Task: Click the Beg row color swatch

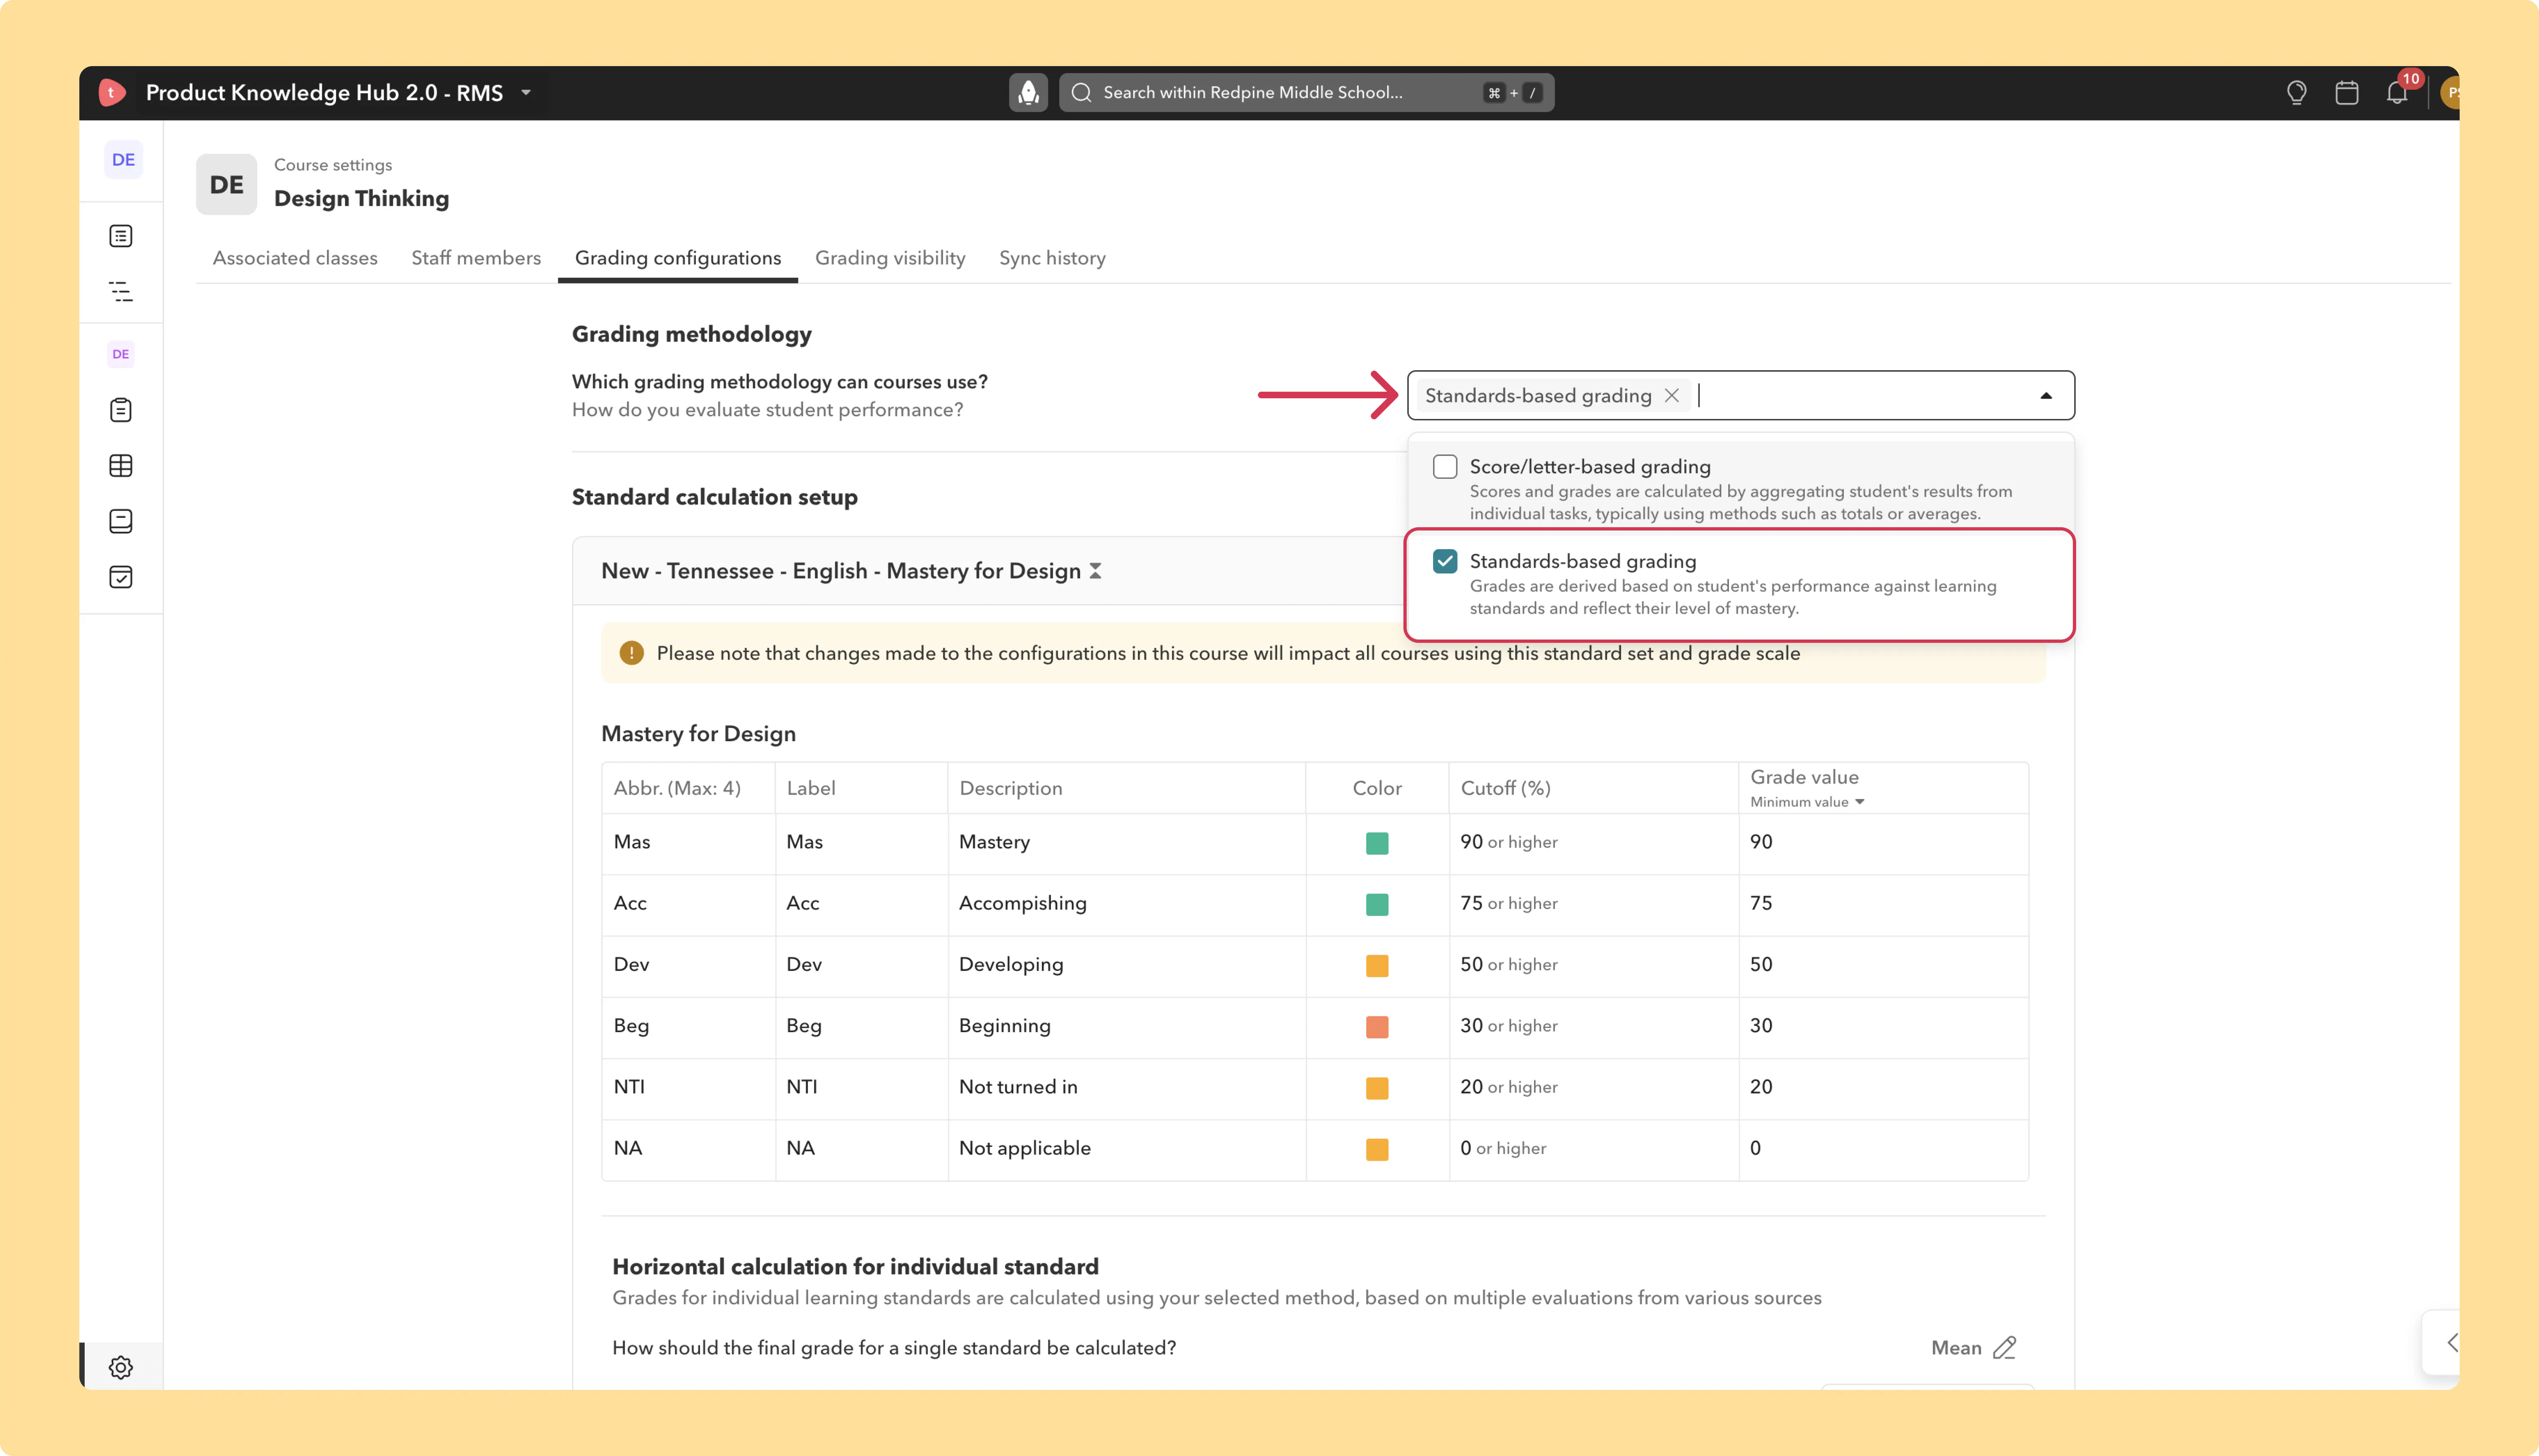Action: click(1377, 1027)
